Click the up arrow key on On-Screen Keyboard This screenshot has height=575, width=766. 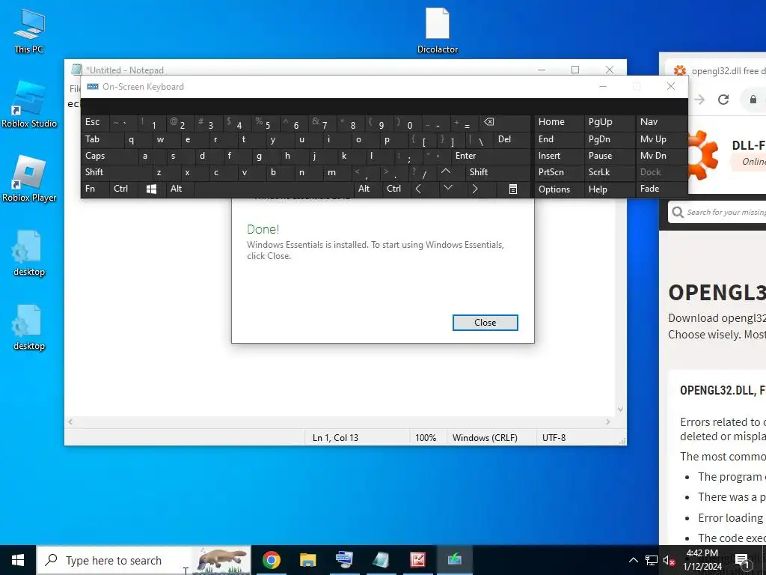point(446,171)
